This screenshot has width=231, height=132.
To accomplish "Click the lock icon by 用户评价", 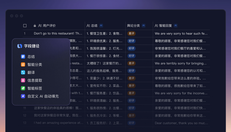I will tap(35, 26).
